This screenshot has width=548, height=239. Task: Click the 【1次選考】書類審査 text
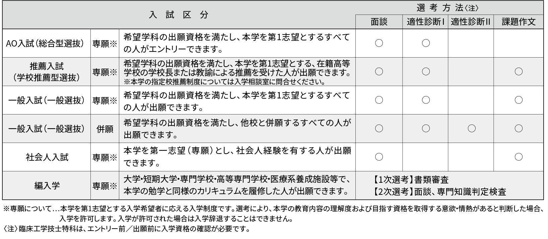coord(410,180)
